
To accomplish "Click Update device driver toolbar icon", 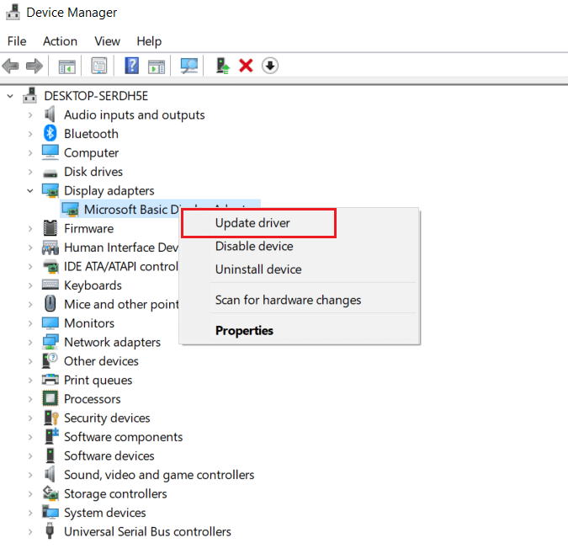I will click(222, 66).
